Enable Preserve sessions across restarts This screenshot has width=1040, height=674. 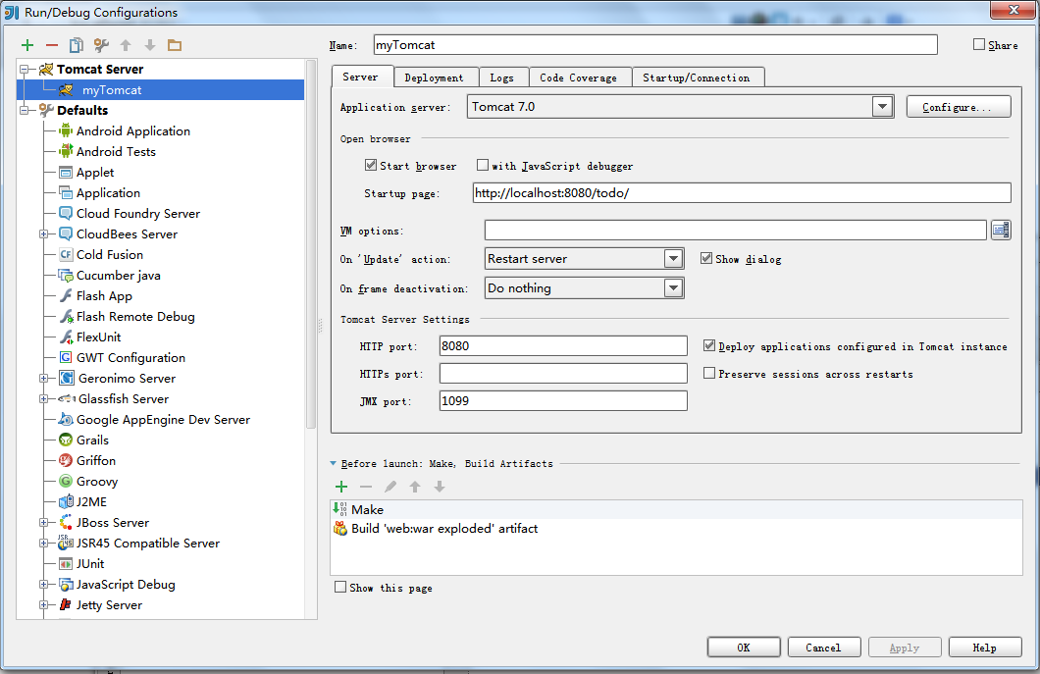(x=709, y=374)
